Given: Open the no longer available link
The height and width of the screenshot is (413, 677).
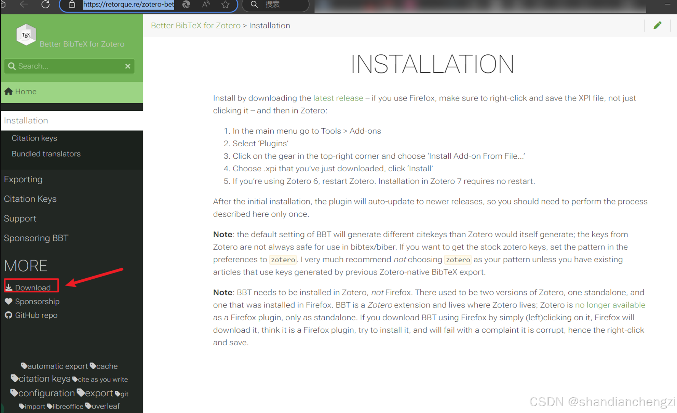Looking at the screenshot, I should [x=610, y=305].
